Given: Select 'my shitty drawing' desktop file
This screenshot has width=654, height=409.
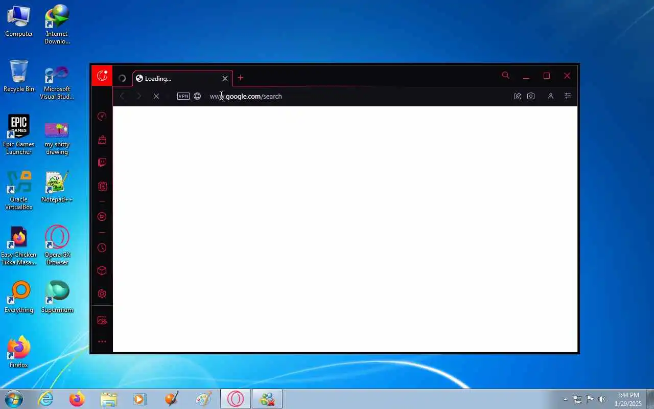Looking at the screenshot, I should pyautogui.click(x=57, y=138).
